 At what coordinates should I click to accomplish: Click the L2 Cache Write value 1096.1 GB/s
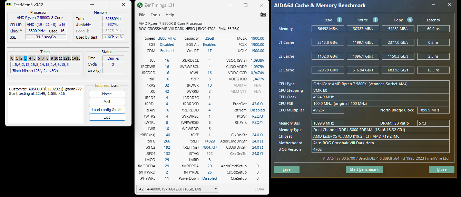[x=363, y=56]
